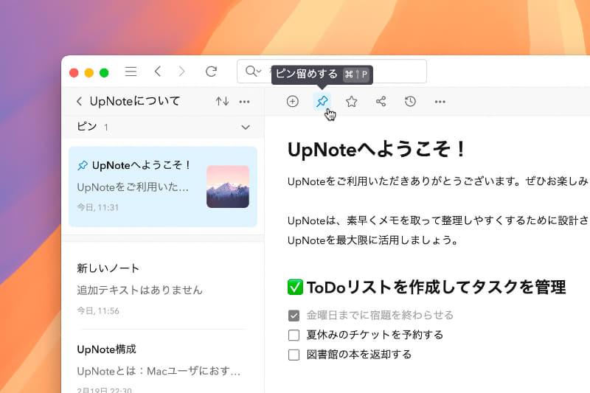Collapse the ピン pinned section chevron

[x=246, y=128]
